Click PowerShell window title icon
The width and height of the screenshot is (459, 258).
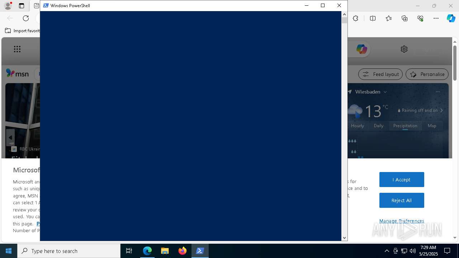coord(46,5)
